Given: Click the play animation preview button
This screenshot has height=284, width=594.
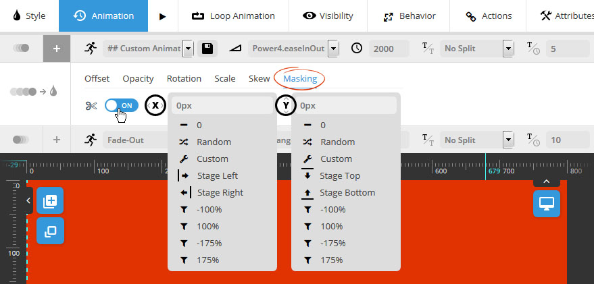Looking at the screenshot, I should (162, 16).
